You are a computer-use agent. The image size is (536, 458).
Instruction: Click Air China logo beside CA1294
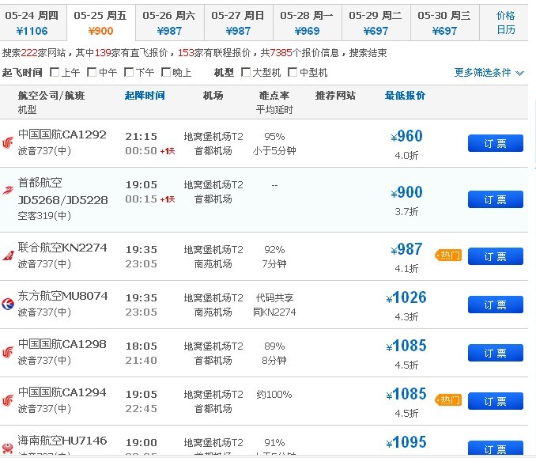coord(8,399)
